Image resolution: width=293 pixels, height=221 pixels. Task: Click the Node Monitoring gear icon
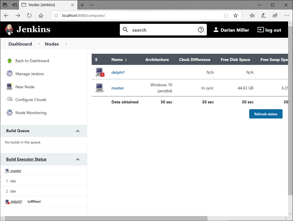(10, 113)
